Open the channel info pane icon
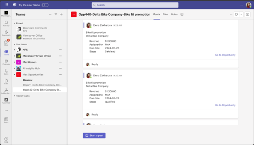This screenshot has height=145, width=254. point(247,14)
